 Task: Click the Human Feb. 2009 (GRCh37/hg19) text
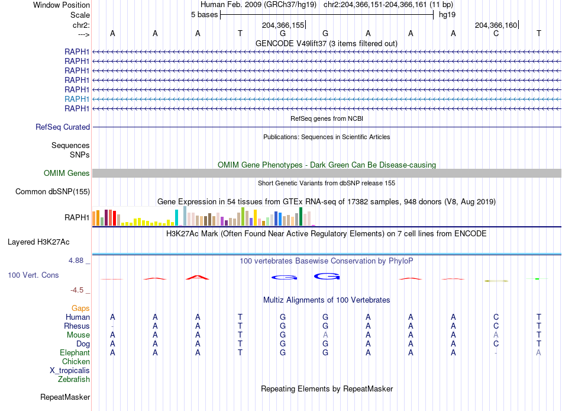[259, 5]
